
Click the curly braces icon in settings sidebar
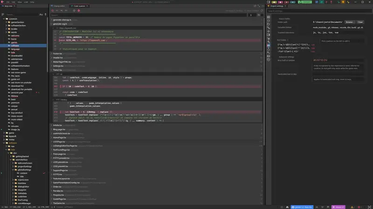tap(269, 20)
